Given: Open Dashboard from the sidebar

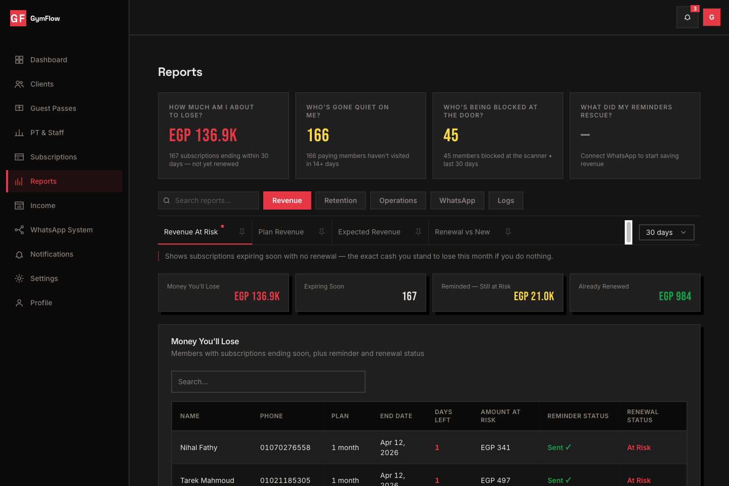Looking at the screenshot, I should coord(49,60).
